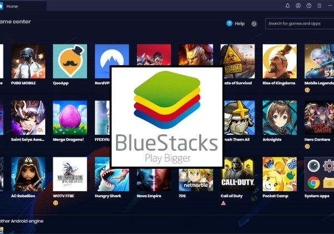Click the System apps label text
Screen dimensions: 334x234
pos(317,196)
